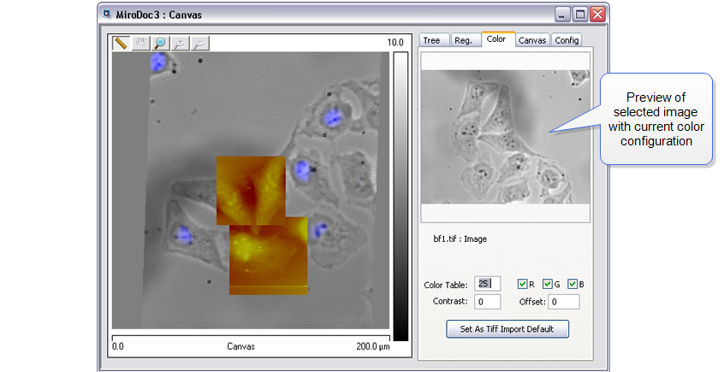Click the MiroDoc3 window title icon

108,15
